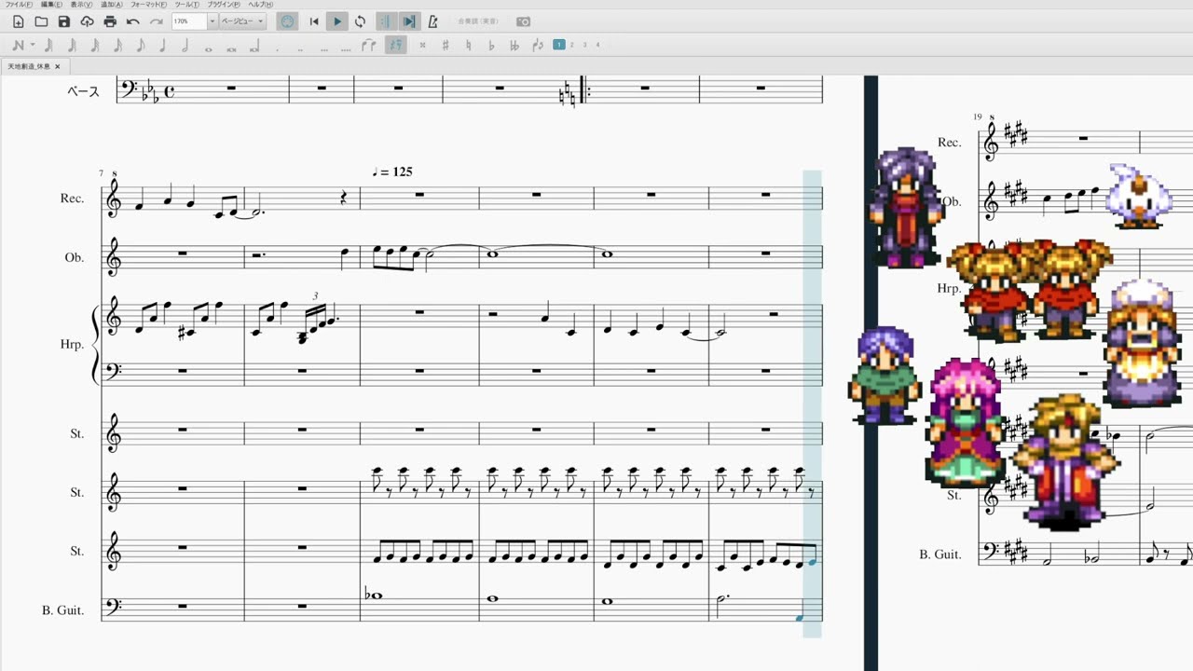Select the whole note duration

point(208,45)
